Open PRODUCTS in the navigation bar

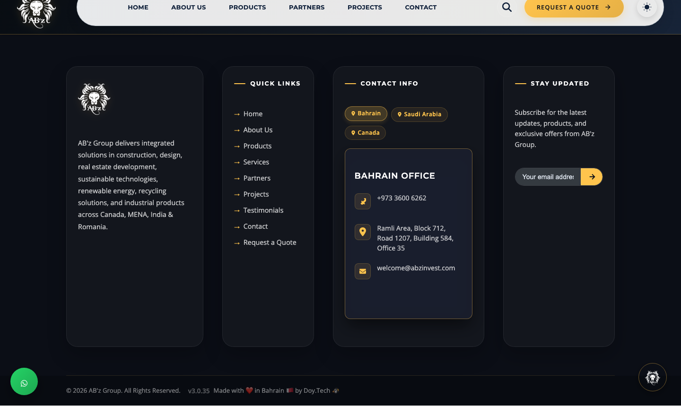pyautogui.click(x=247, y=7)
